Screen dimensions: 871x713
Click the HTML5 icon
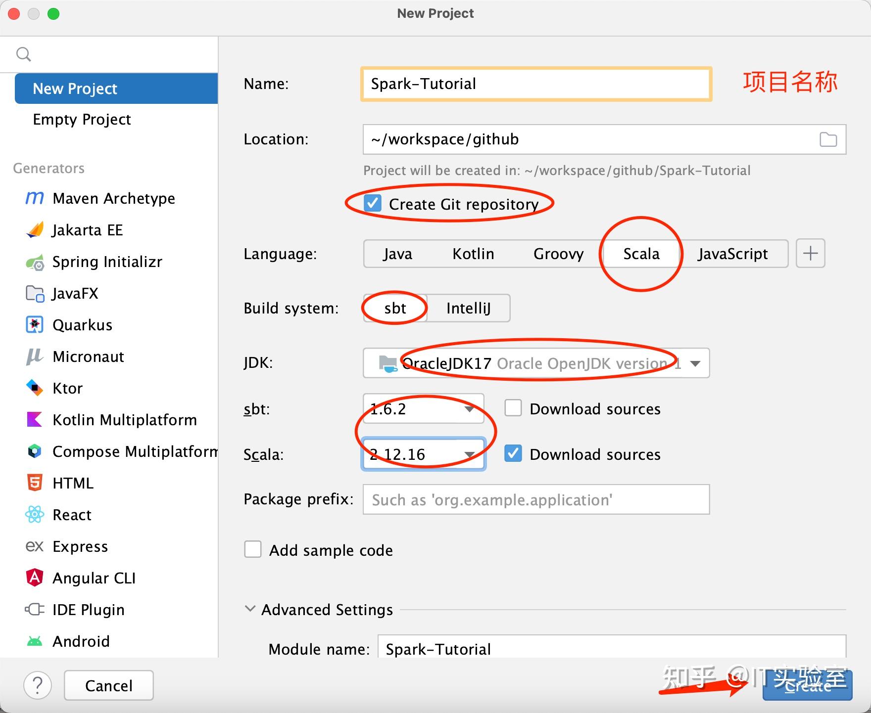tap(35, 483)
